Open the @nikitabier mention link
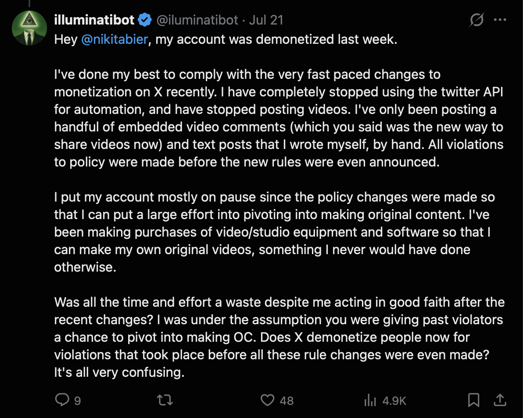Screen dimensions: 523x418 (115, 39)
